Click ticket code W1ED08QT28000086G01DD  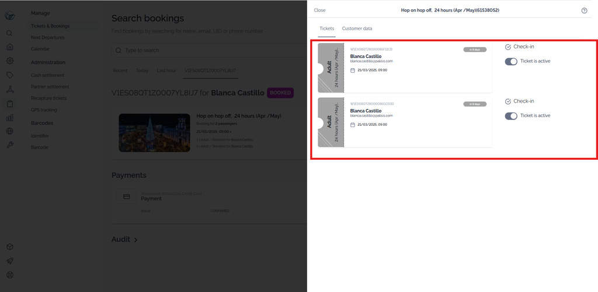pyautogui.click(x=372, y=104)
